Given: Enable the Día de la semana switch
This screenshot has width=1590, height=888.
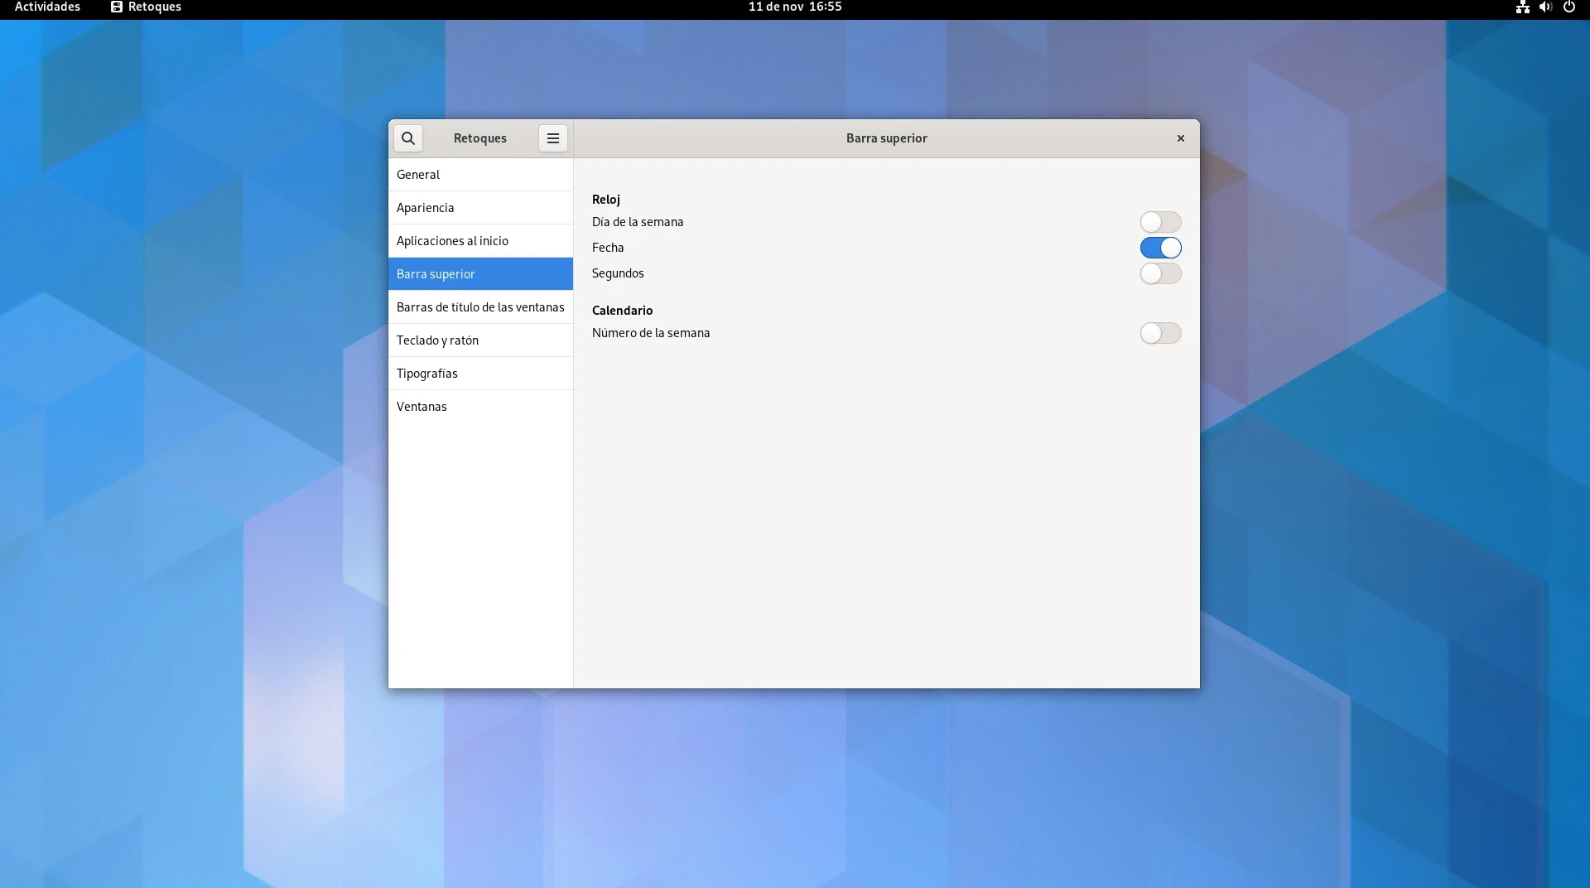Looking at the screenshot, I should pyautogui.click(x=1160, y=222).
